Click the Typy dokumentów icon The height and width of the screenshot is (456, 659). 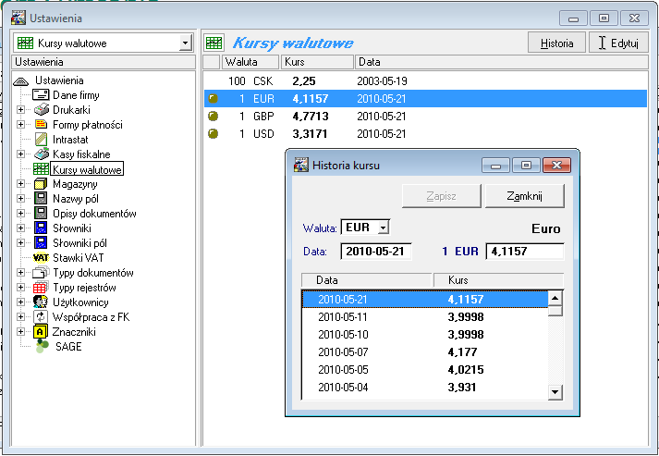coord(41,273)
